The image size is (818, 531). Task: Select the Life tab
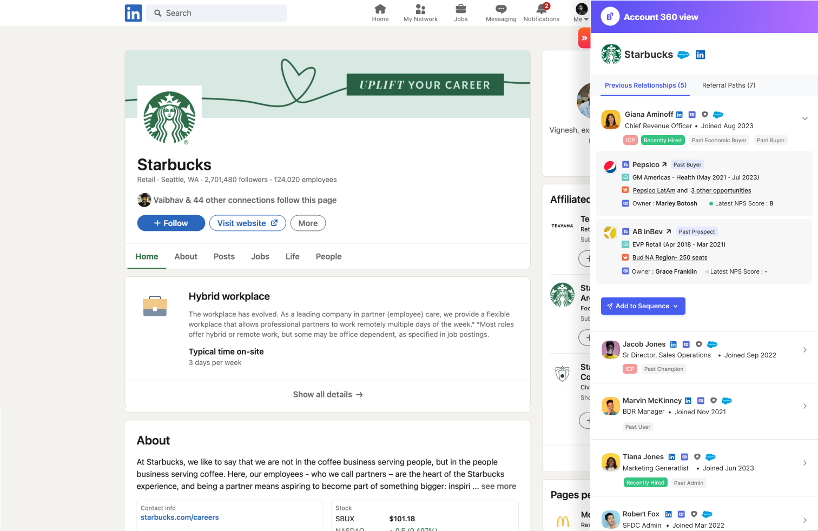click(293, 257)
